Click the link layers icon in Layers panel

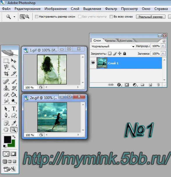111,84
